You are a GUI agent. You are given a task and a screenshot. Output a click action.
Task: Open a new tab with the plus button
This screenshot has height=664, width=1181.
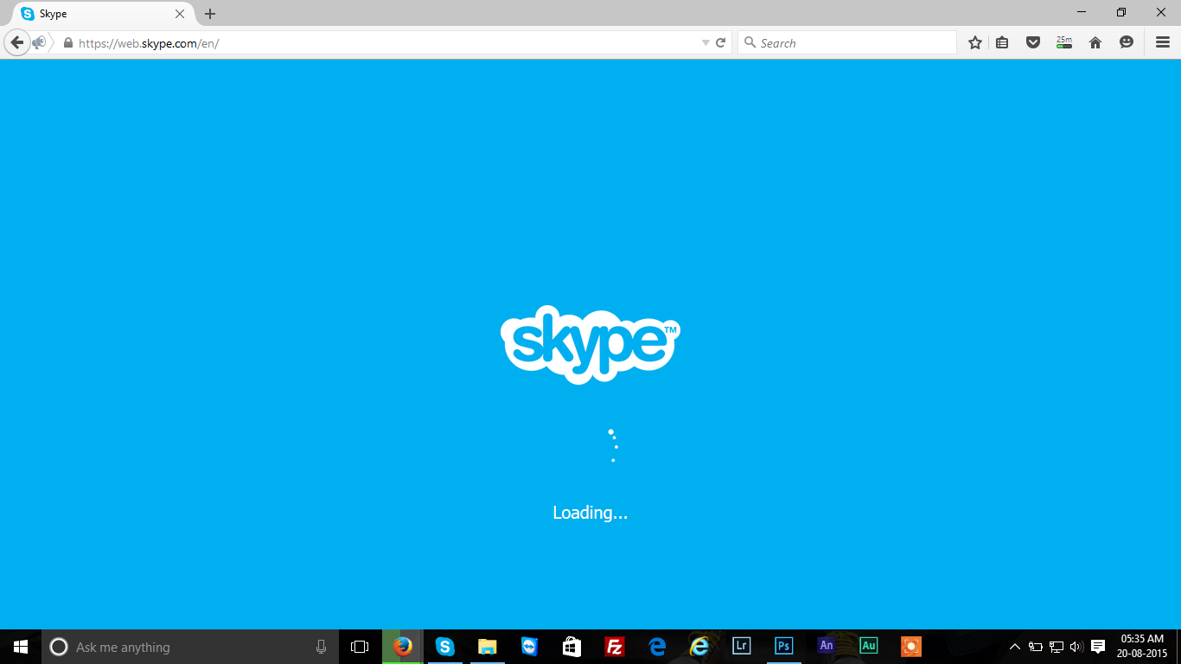(210, 14)
